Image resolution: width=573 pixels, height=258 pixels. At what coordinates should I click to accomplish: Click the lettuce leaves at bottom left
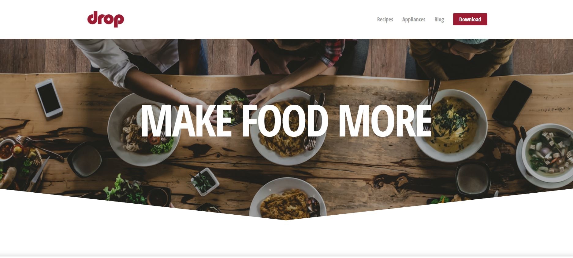125,190
